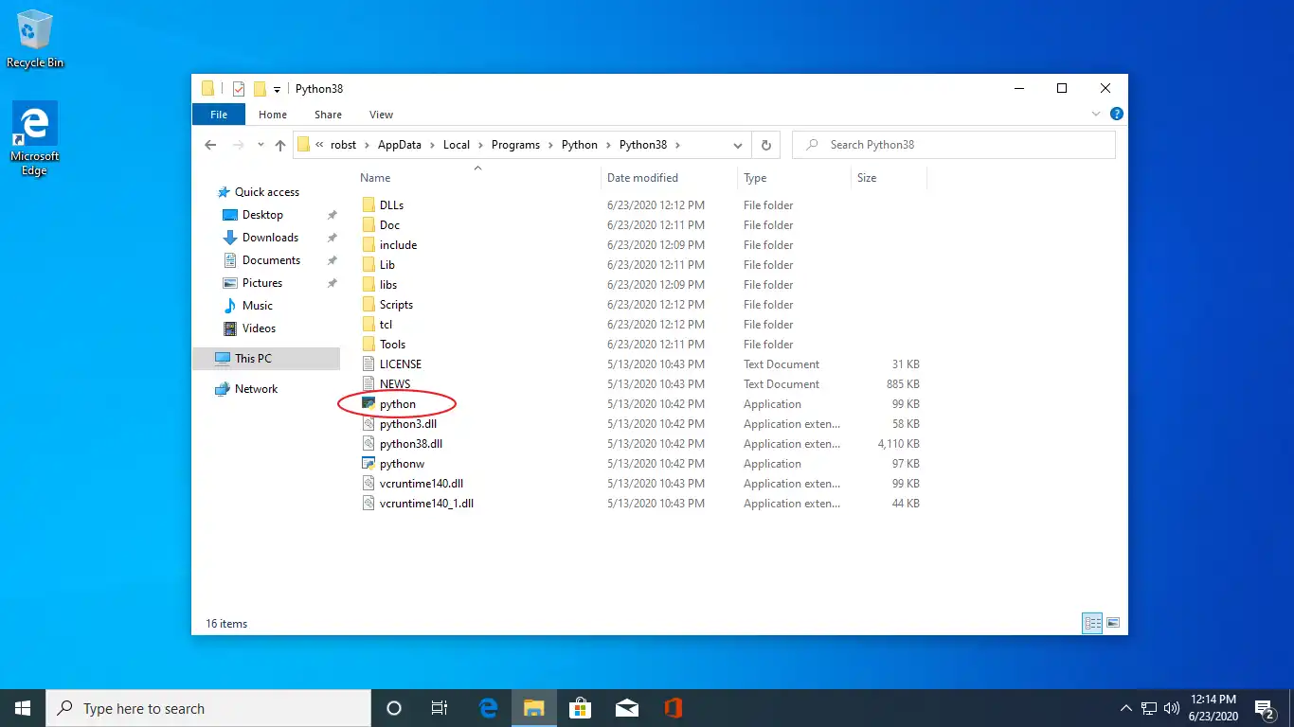
Task: Open the File menu
Action: pos(218,114)
